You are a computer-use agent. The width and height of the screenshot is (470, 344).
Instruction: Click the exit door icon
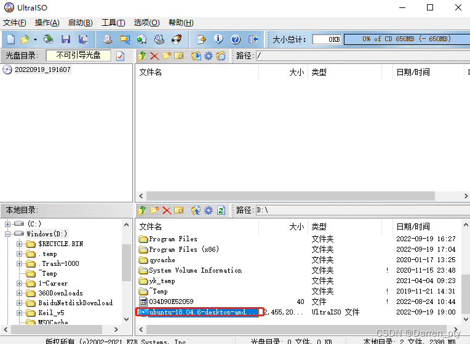[253, 39]
